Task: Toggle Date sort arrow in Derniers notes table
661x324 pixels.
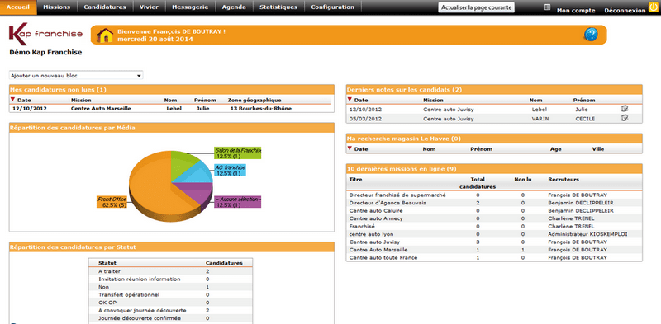Action: 350,99
